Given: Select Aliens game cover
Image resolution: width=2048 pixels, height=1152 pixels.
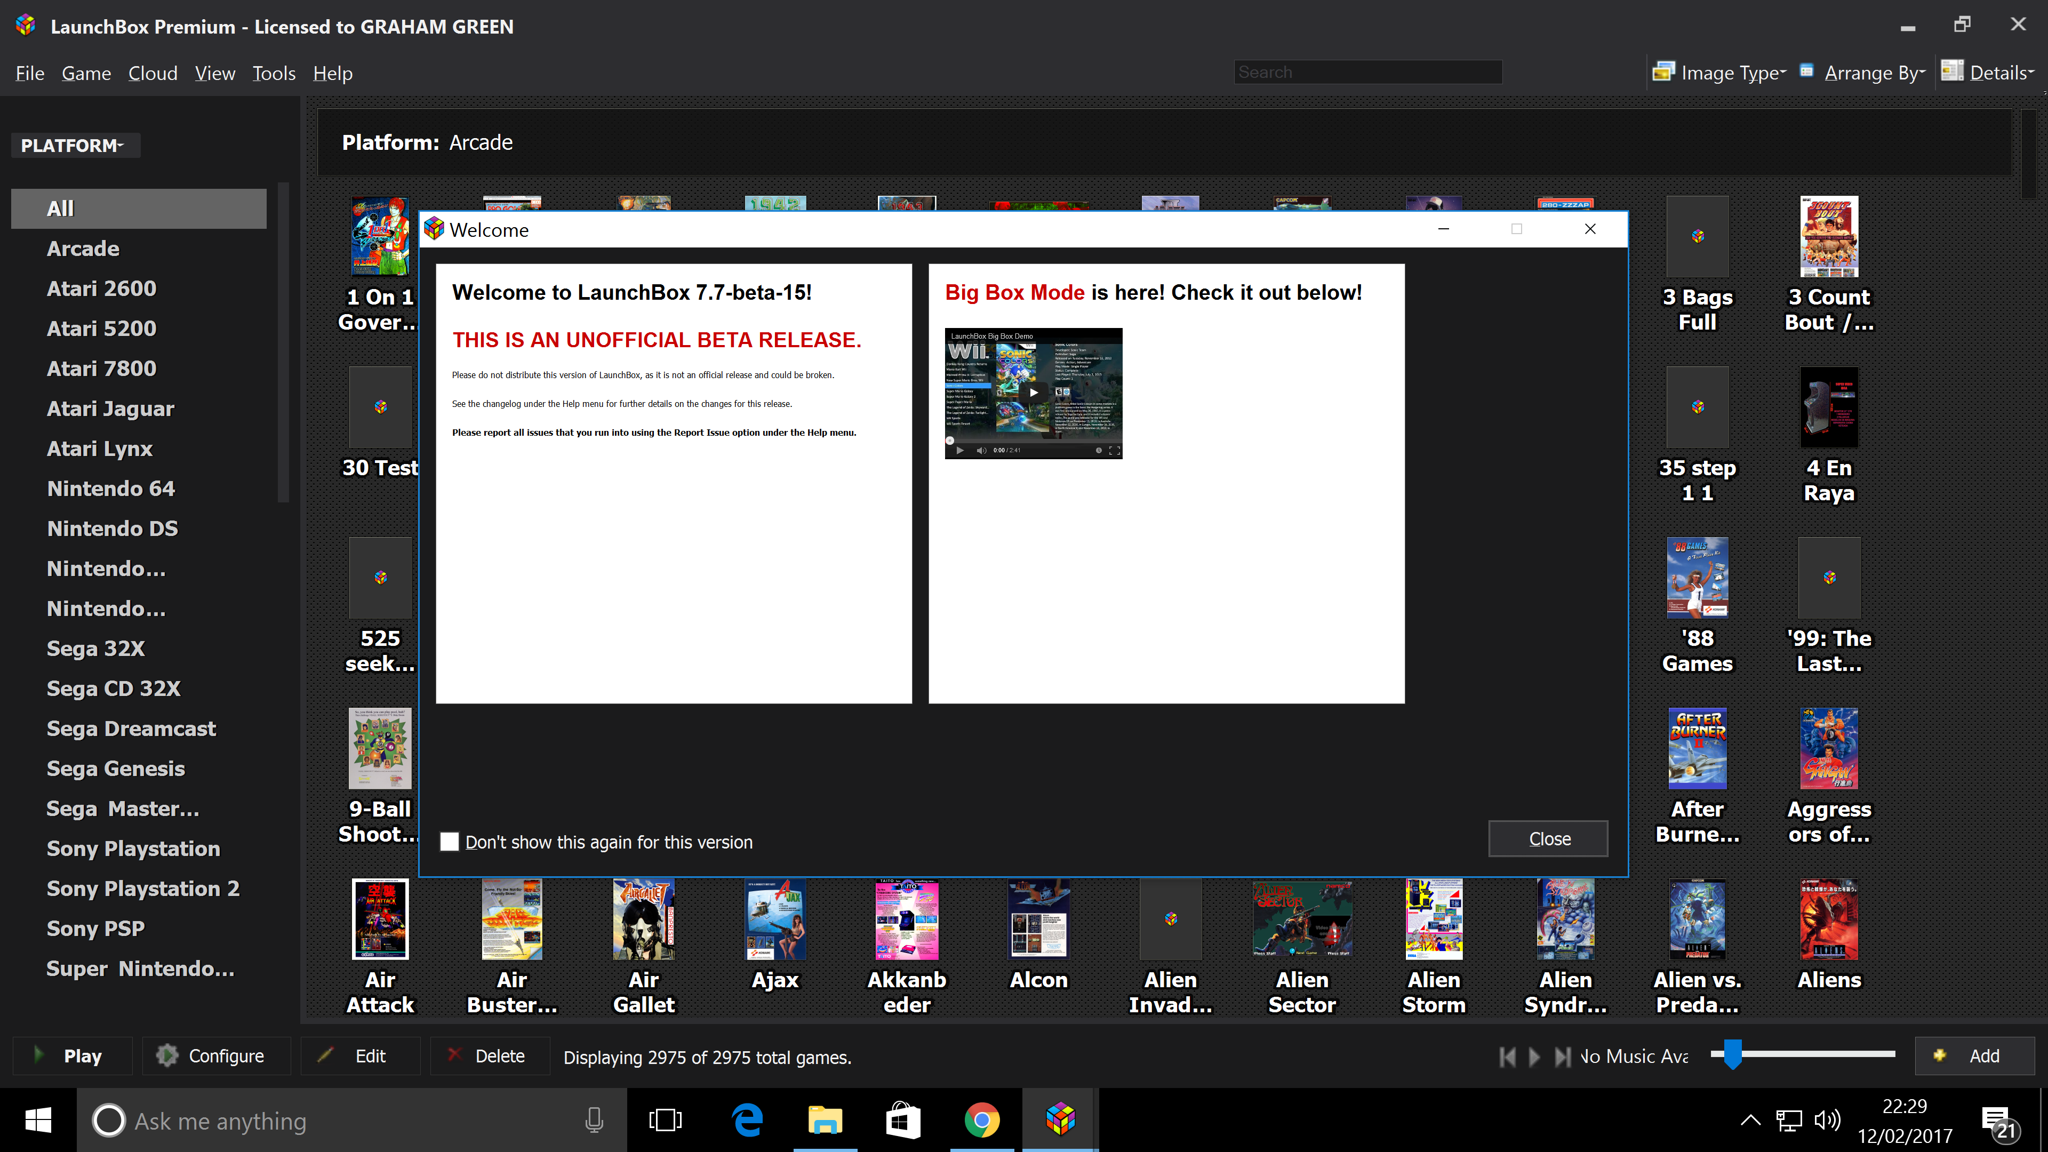Looking at the screenshot, I should (x=1829, y=919).
